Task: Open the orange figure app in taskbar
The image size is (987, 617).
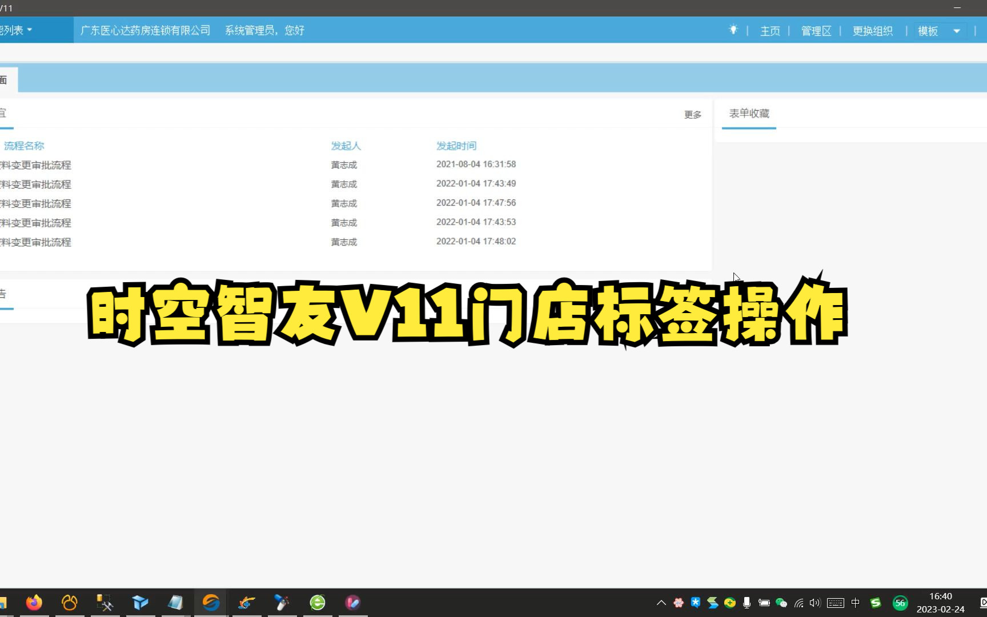Action: click(246, 602)
